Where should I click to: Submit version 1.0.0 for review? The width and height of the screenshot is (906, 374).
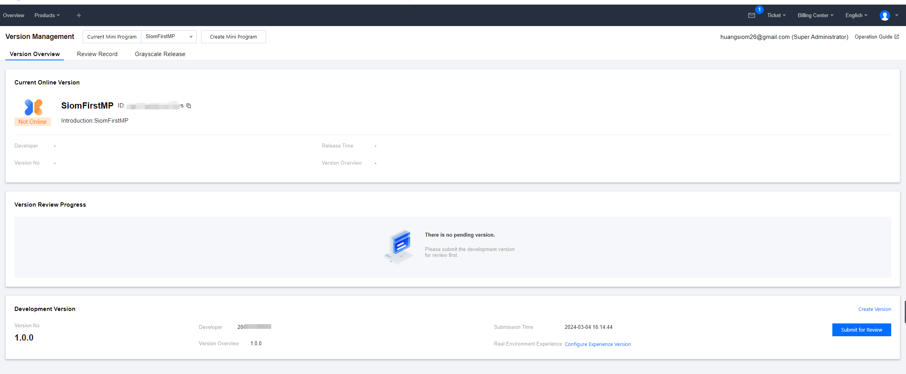862,330
